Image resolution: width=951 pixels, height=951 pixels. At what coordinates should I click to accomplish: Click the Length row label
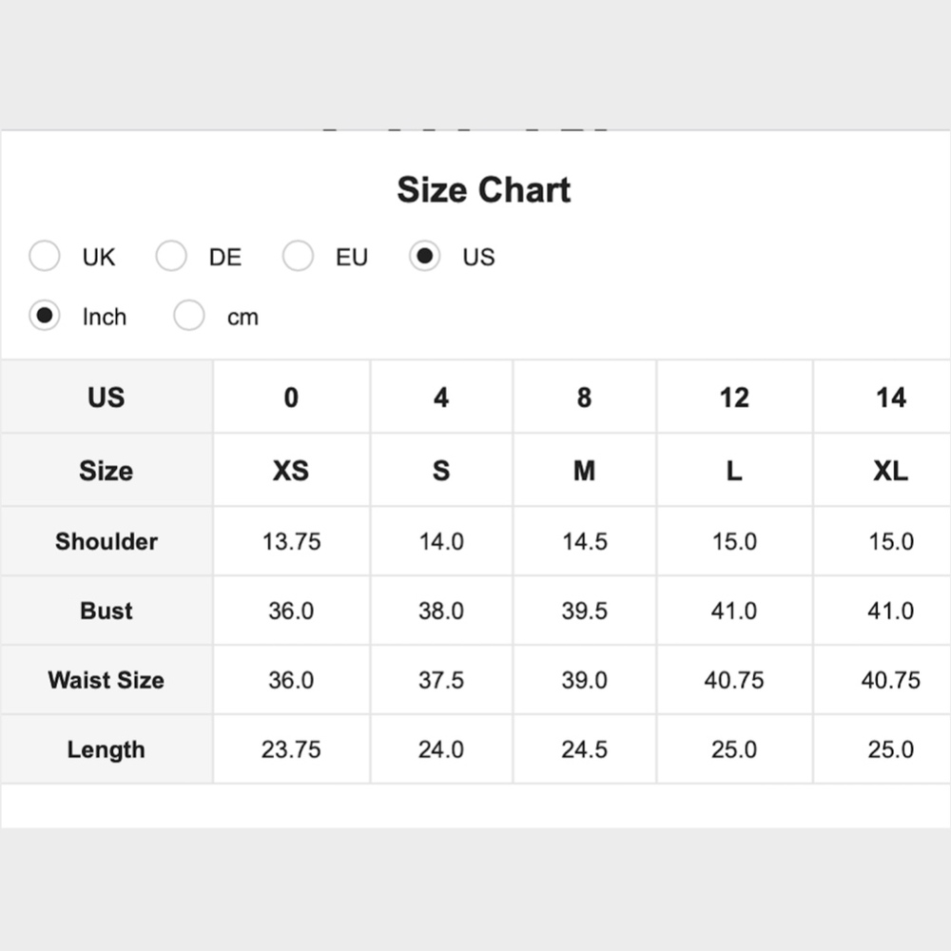click(x=106, y=749)
